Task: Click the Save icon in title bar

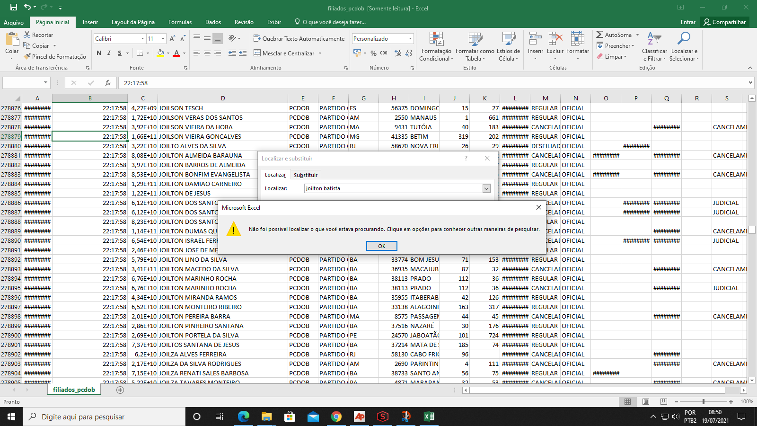Action: [x=14, y=7]
